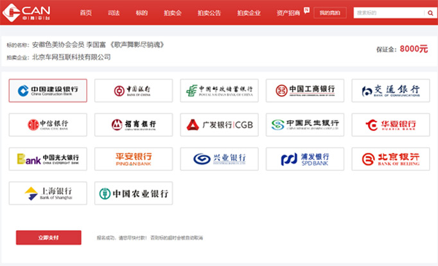Open the 资产招商 navigation item

tap(288, 13)
